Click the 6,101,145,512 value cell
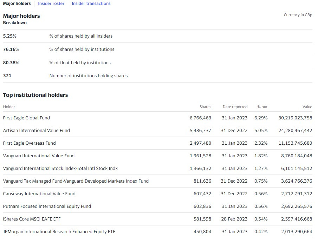The image size is (324, 243). coord(297,169)
